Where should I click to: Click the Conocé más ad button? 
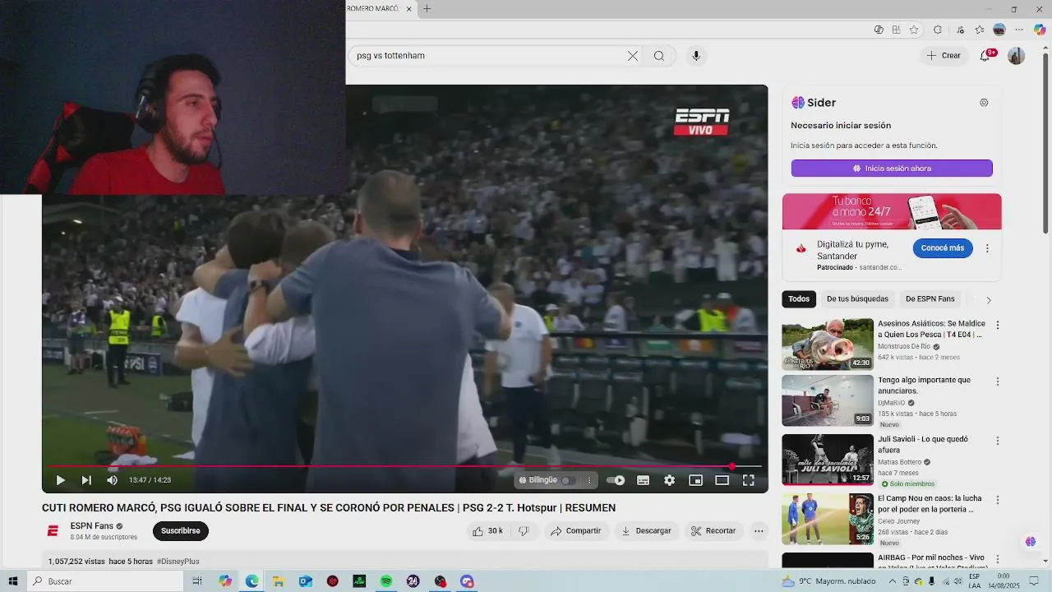942,247
